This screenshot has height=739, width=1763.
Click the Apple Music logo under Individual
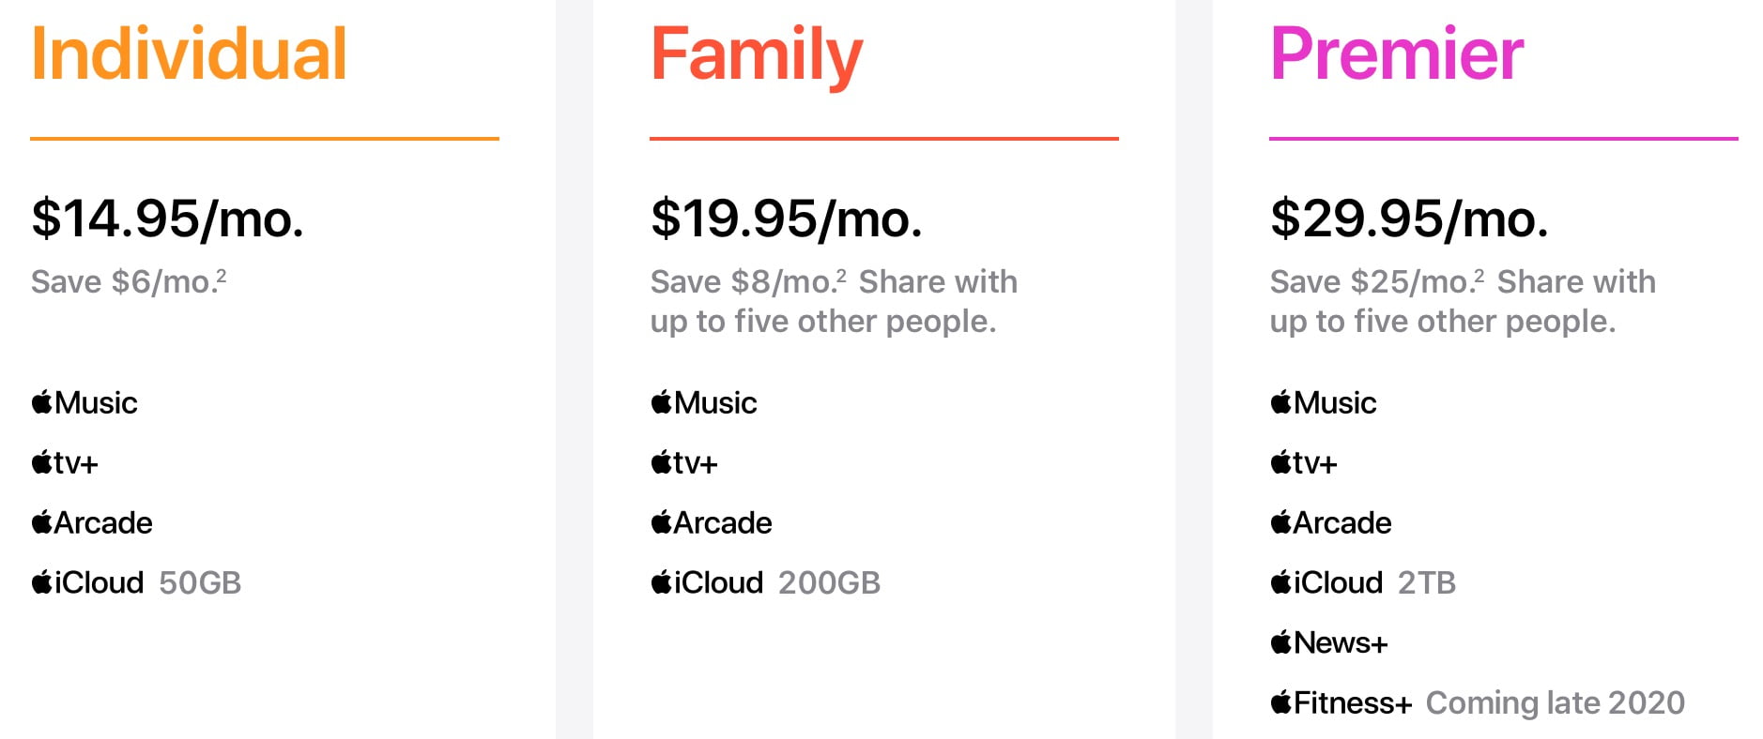click(84, 403)
